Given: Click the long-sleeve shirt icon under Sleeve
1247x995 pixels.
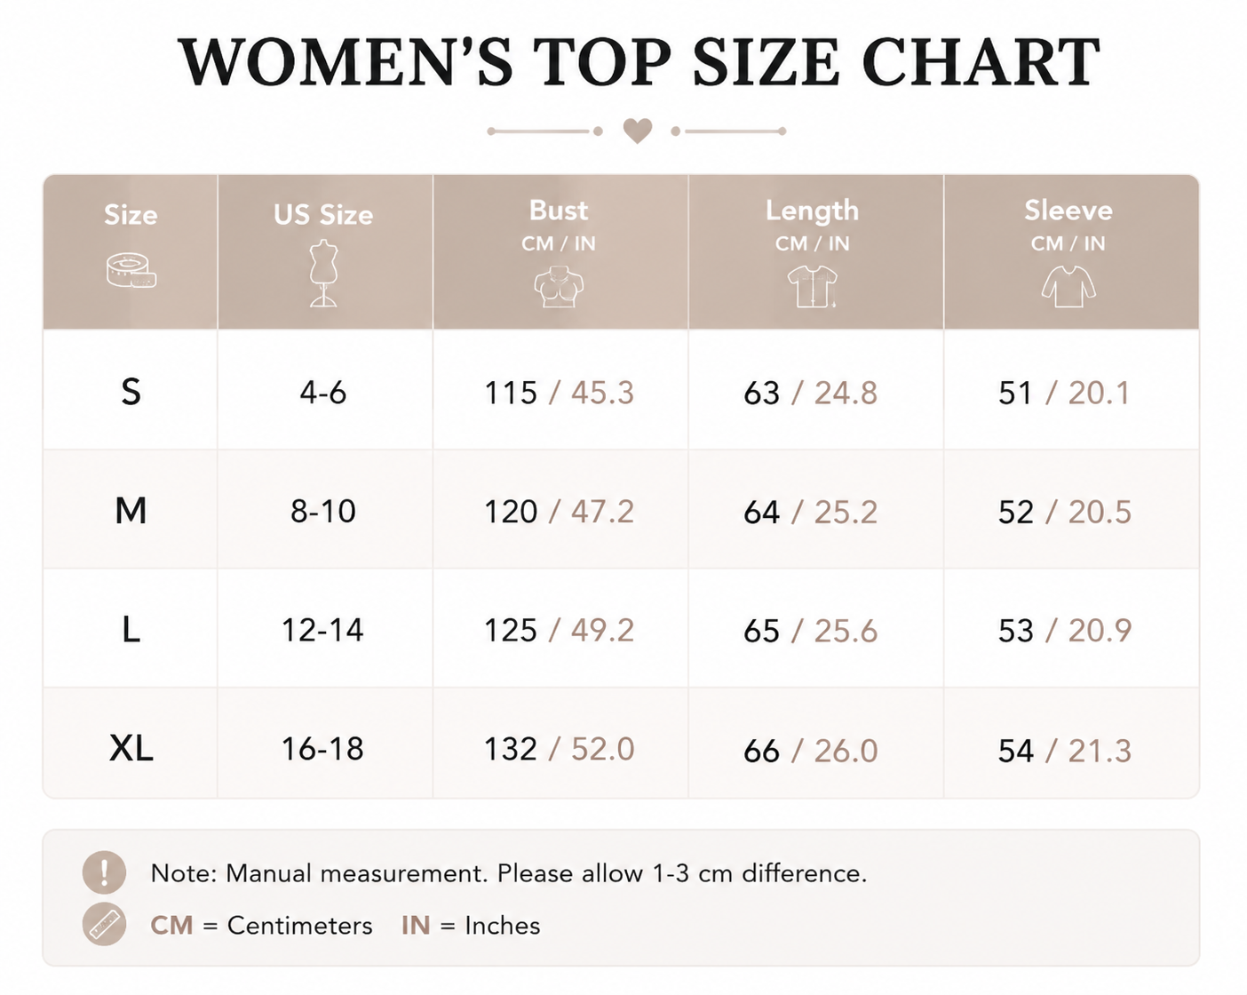Looking at the screenshot, I should coord(1068,286).
